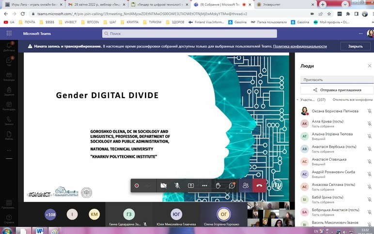Viewport: 374px width, 234px height.
Task: Unmute the microphone in meeting controls
Action: pos(177,185)
